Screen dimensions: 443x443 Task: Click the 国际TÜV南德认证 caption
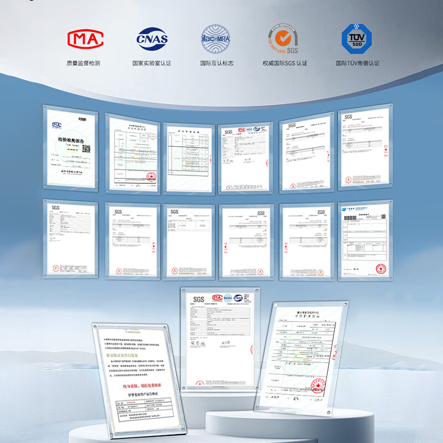tap(357, 63)
